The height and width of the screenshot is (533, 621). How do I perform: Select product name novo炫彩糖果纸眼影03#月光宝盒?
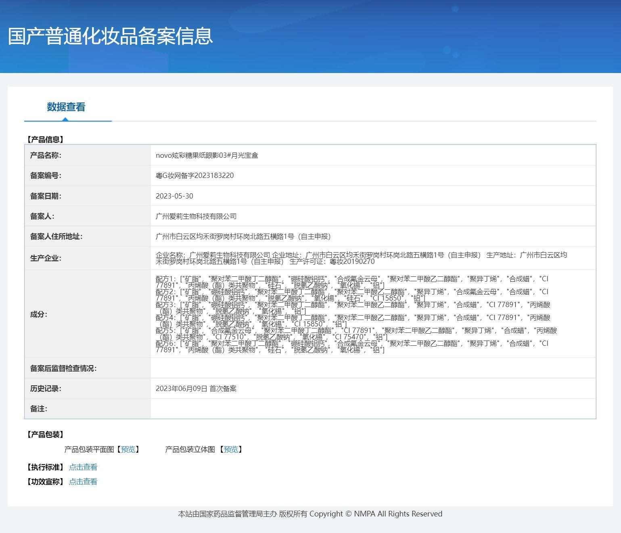207,155
